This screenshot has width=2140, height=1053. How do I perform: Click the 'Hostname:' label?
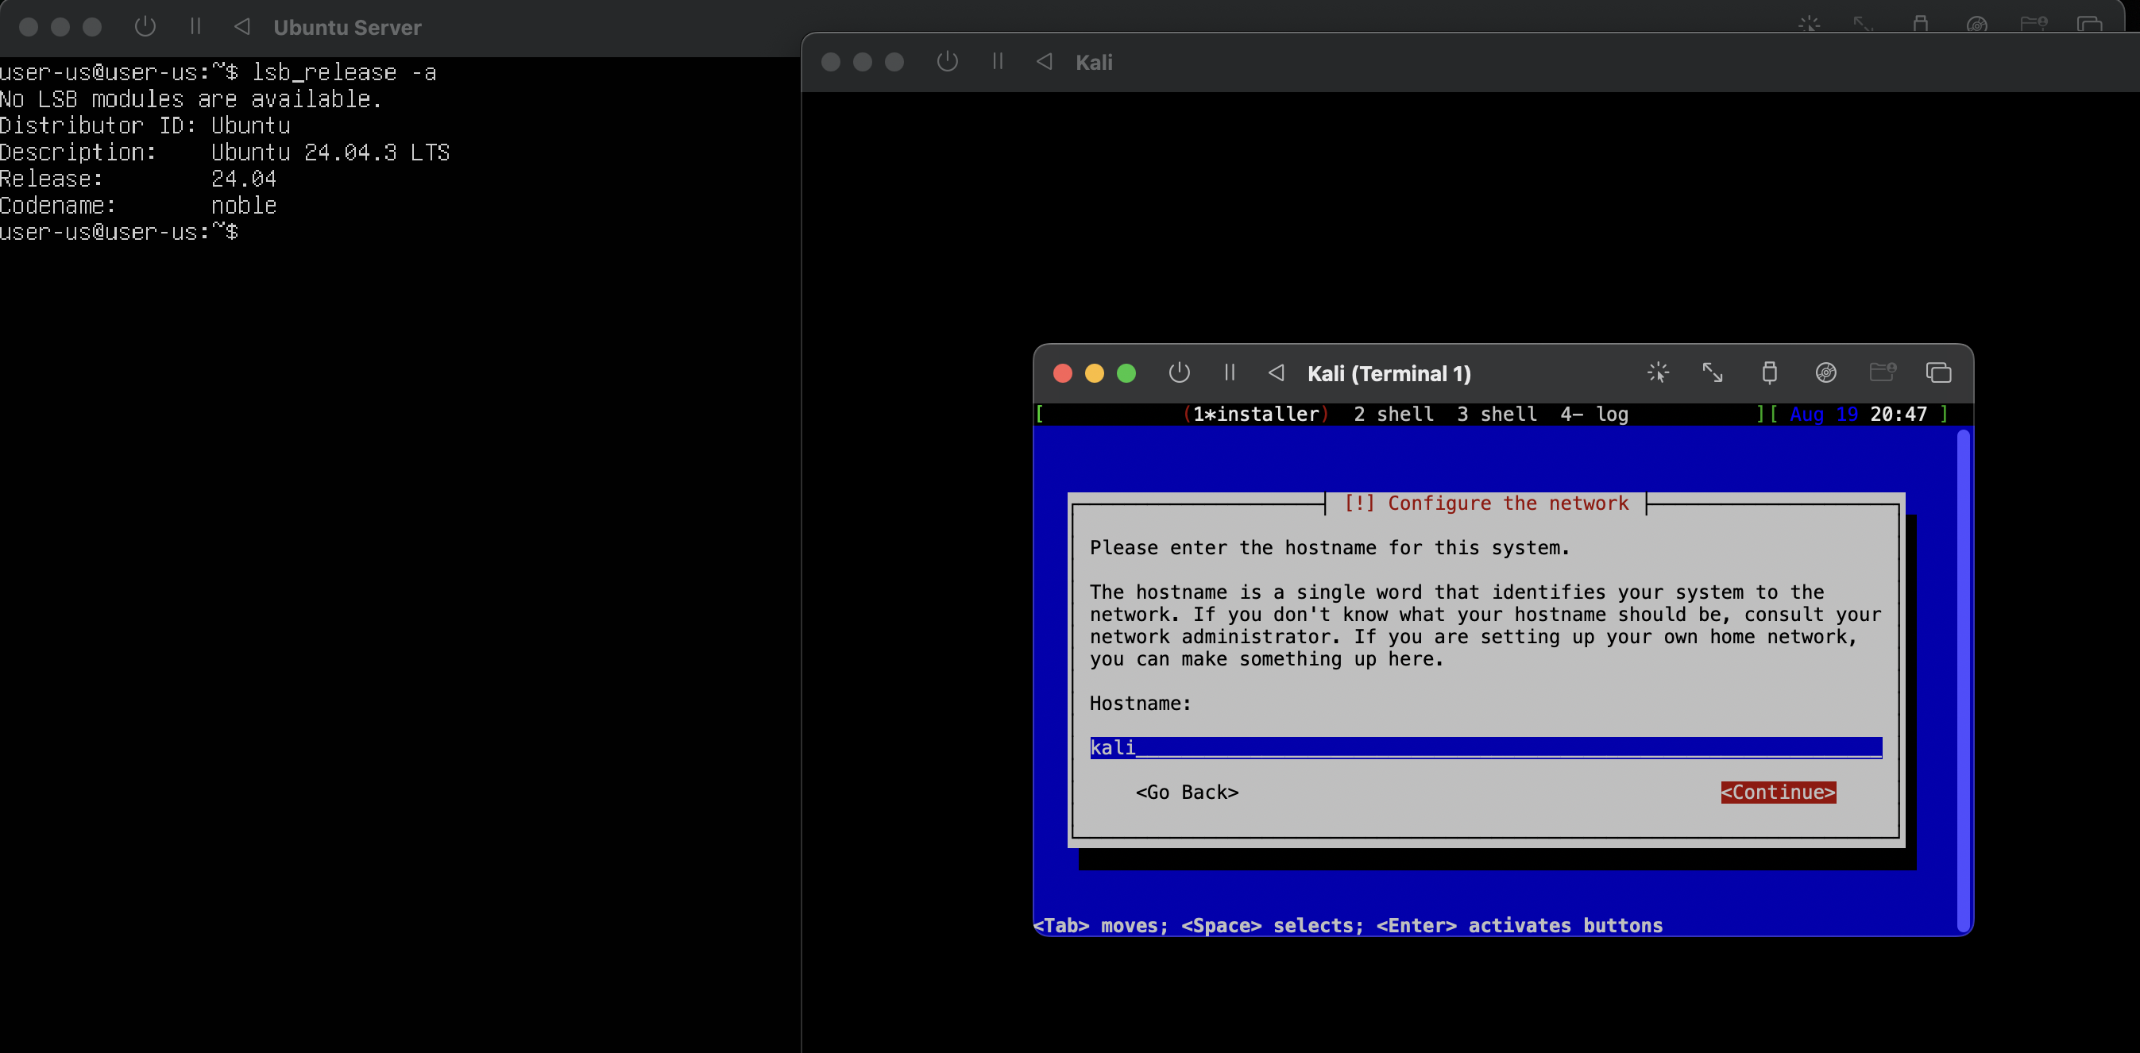point(1140,704)
